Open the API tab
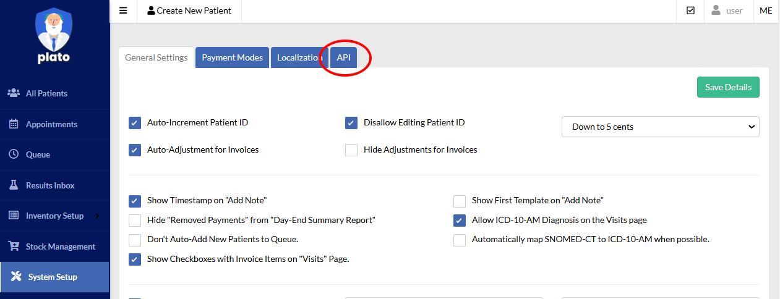 coord(343,57)
